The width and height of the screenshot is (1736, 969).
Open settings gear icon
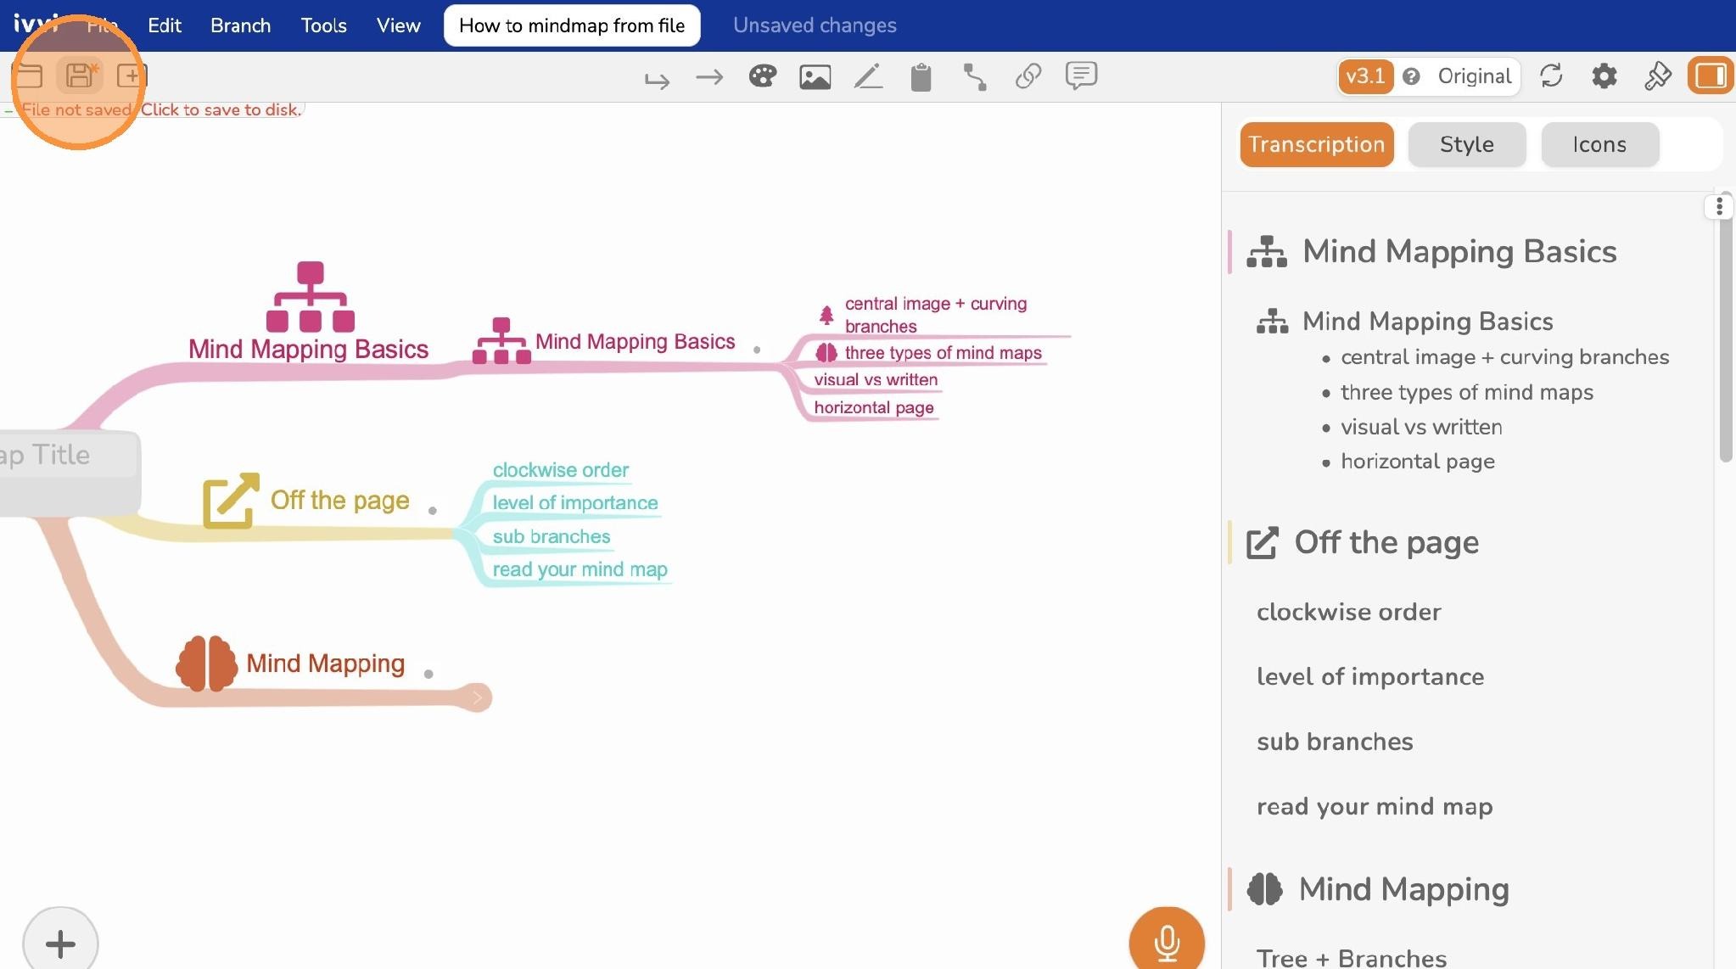point(1604,76)
